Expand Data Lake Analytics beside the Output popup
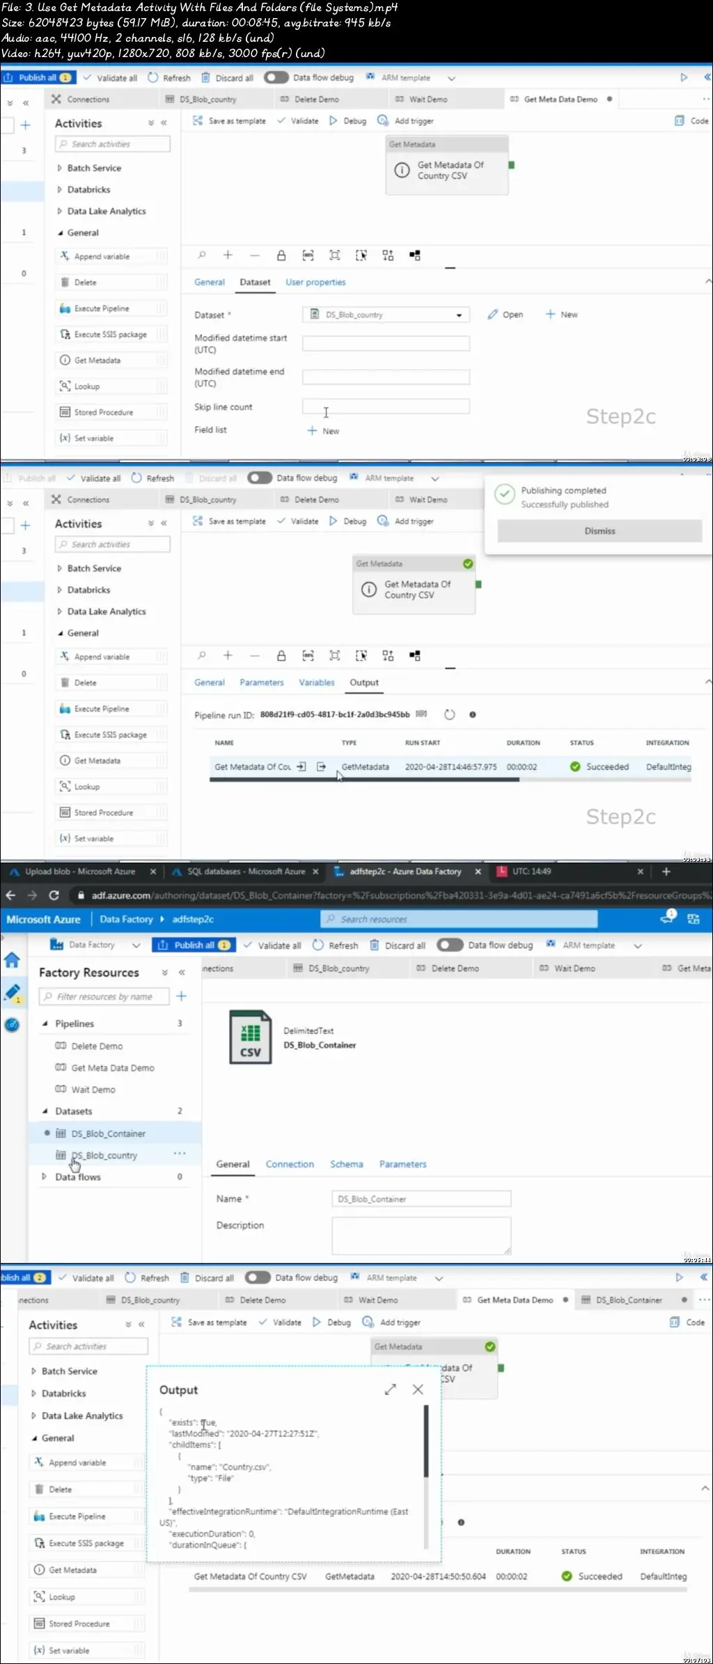Viewport: 713px width, 1664px height. point(33,1415)
